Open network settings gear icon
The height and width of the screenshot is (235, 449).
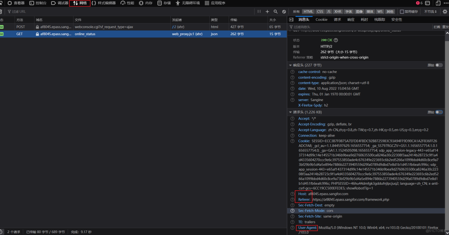pyautogui.click(x=445, y=12)
